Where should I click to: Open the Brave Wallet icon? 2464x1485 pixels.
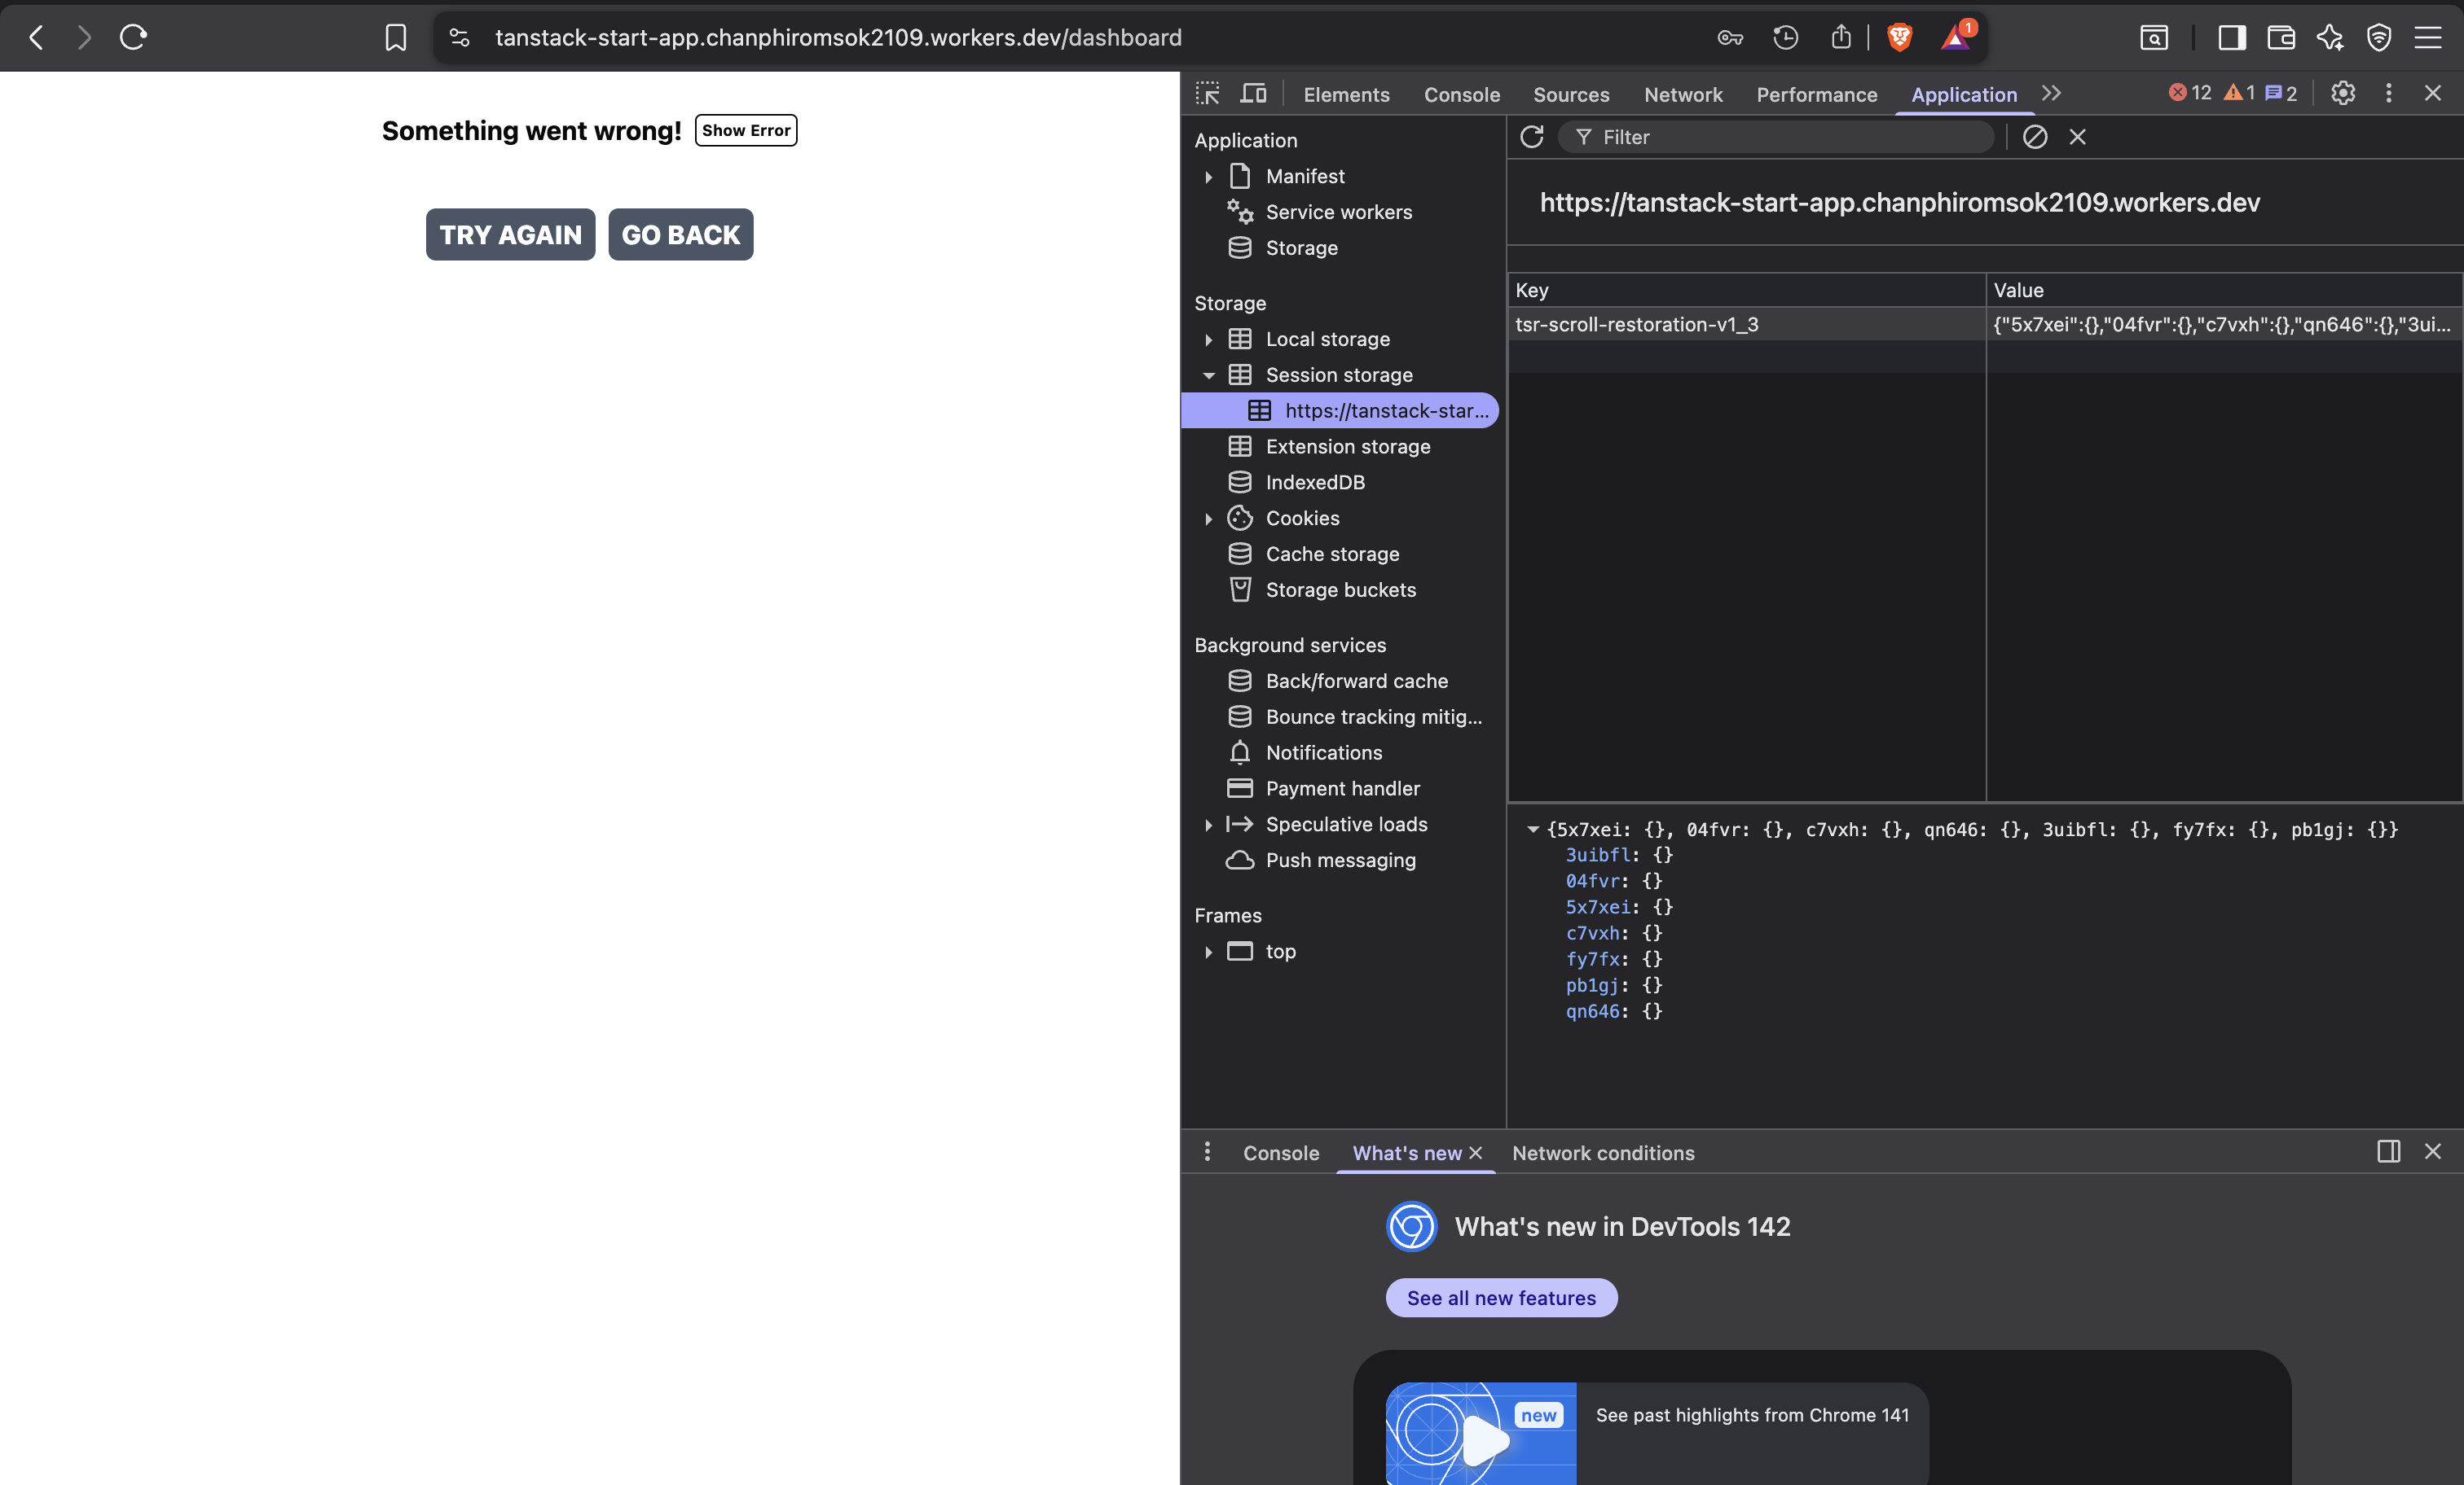(x=2281, y=38)
